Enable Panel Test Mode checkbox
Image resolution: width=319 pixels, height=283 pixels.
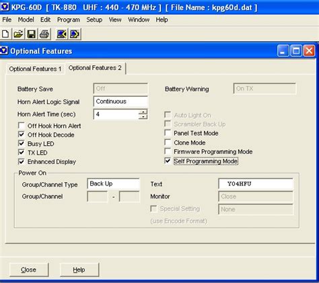coord(168,133)
